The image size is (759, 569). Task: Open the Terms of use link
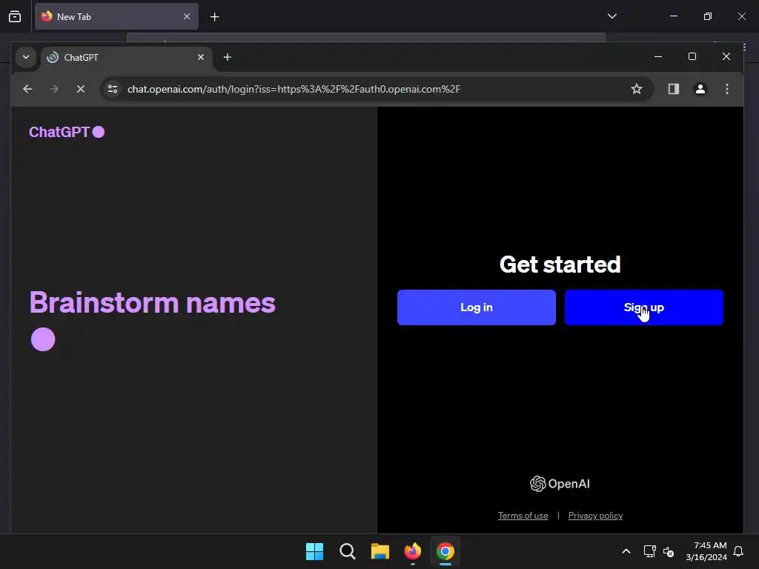[523, 516]
